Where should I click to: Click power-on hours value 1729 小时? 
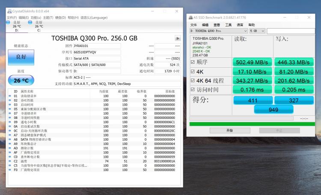[168, 71]
